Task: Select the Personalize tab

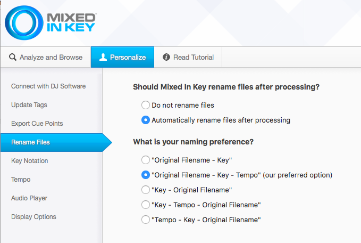Action: [x=122, y=57]
